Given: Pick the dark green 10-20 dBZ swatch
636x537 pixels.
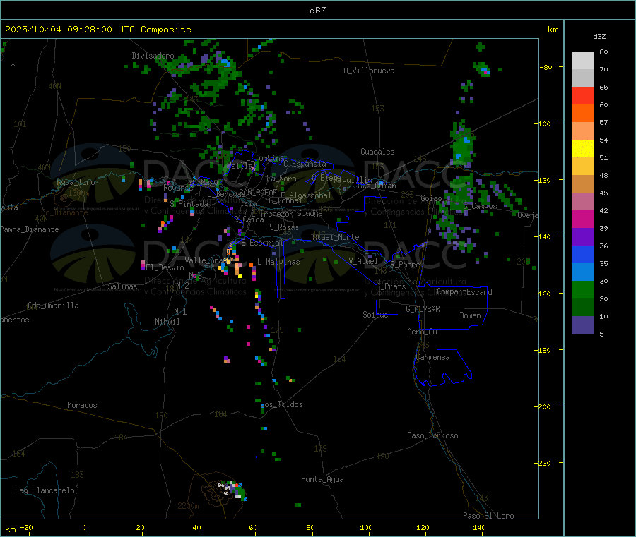Looking at the screenshot, I should [x=582, y=308].
